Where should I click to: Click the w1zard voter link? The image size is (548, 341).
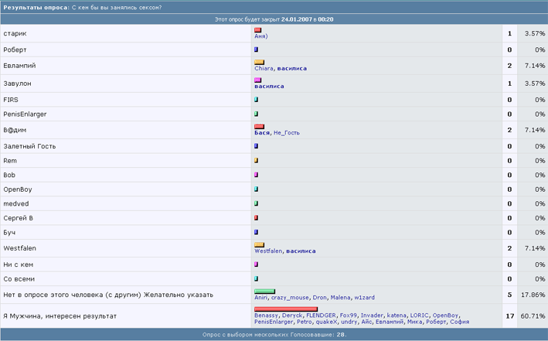pyautogui.click(x=366, y=298)
